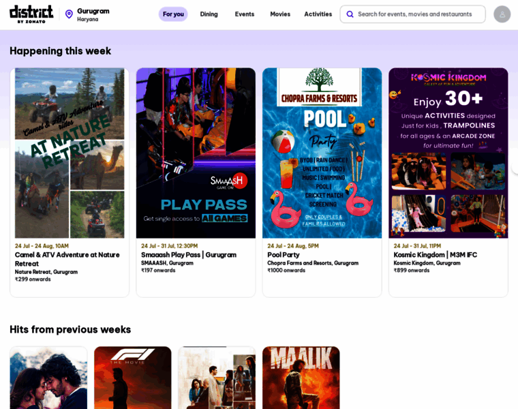The height and width of the screenshot is (409, 518).
Task: Click the Happening this week heading
Action: click(61, 51)
